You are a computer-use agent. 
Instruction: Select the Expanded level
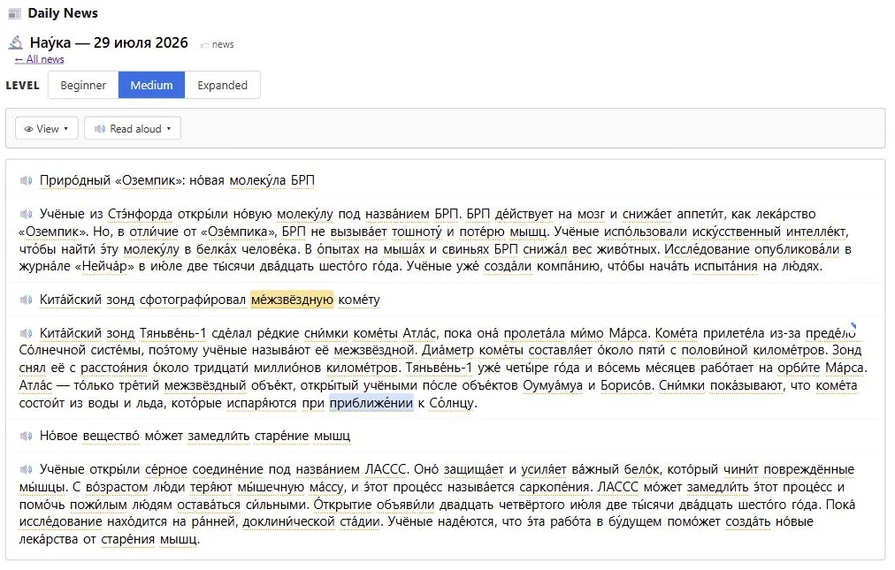[x=223, y=85]
